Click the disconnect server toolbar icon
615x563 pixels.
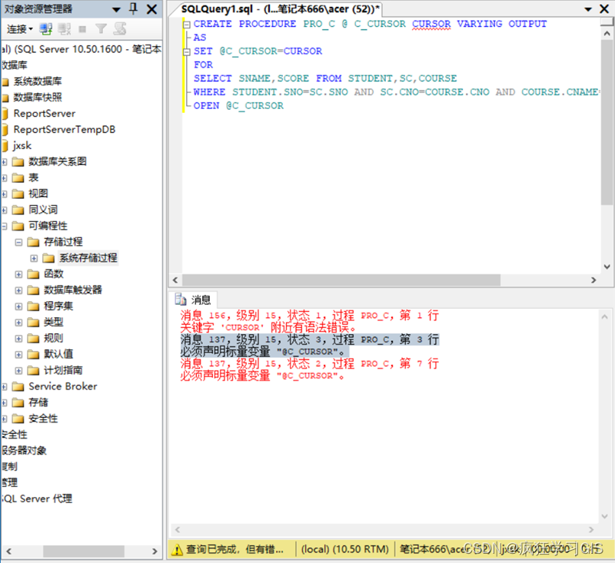tap(65, 28)
